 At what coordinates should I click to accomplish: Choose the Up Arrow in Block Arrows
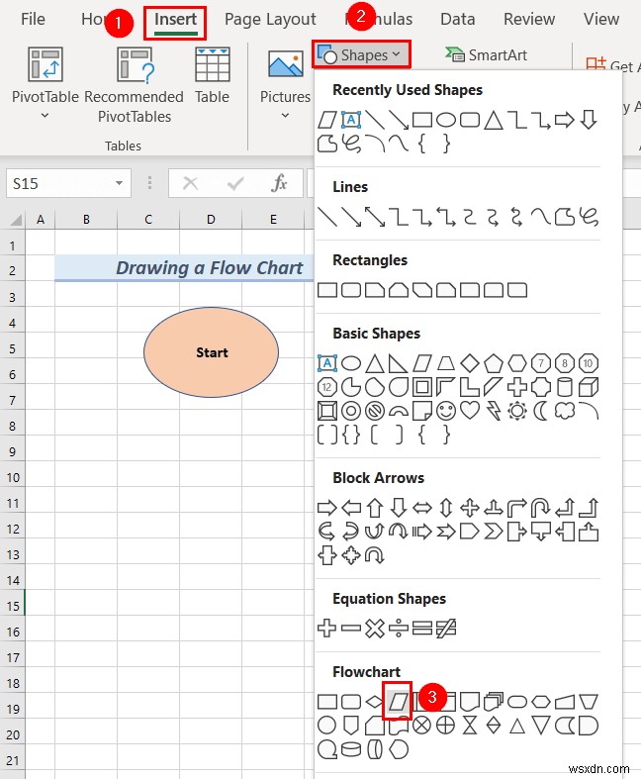click(x=375, y=508)
